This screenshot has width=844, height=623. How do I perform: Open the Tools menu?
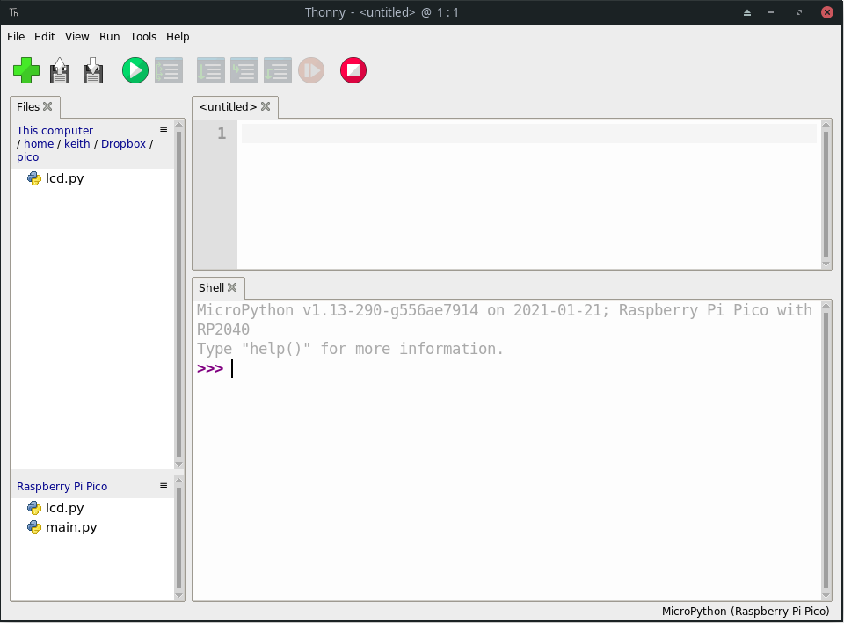[143, 37]
